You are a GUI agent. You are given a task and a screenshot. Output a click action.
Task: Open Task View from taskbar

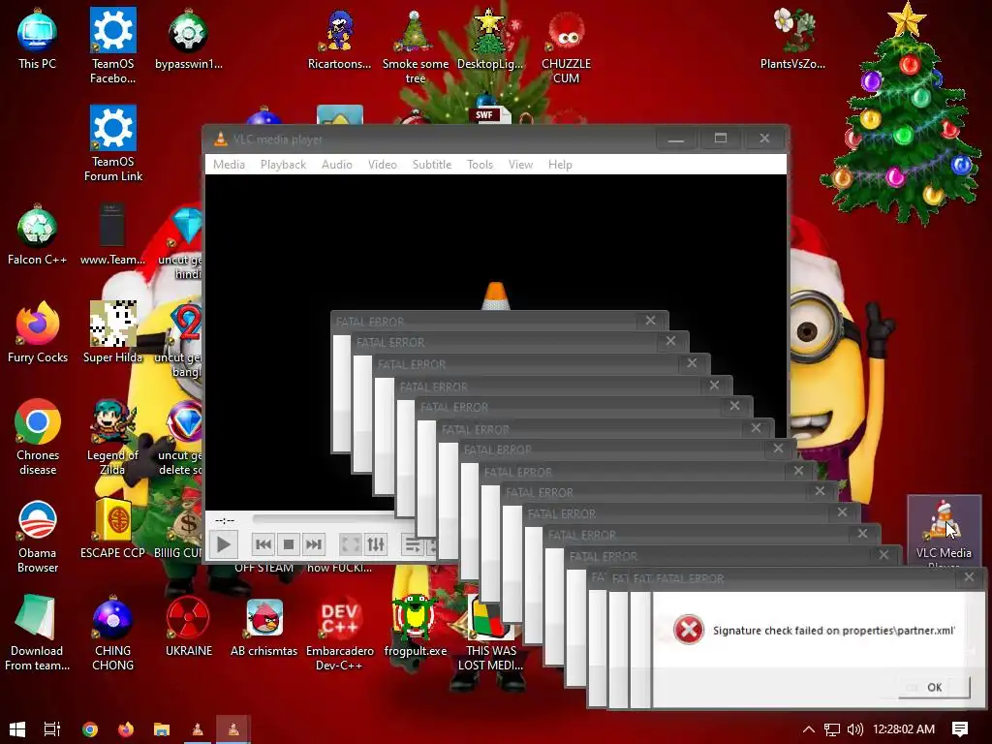point(52,728)
